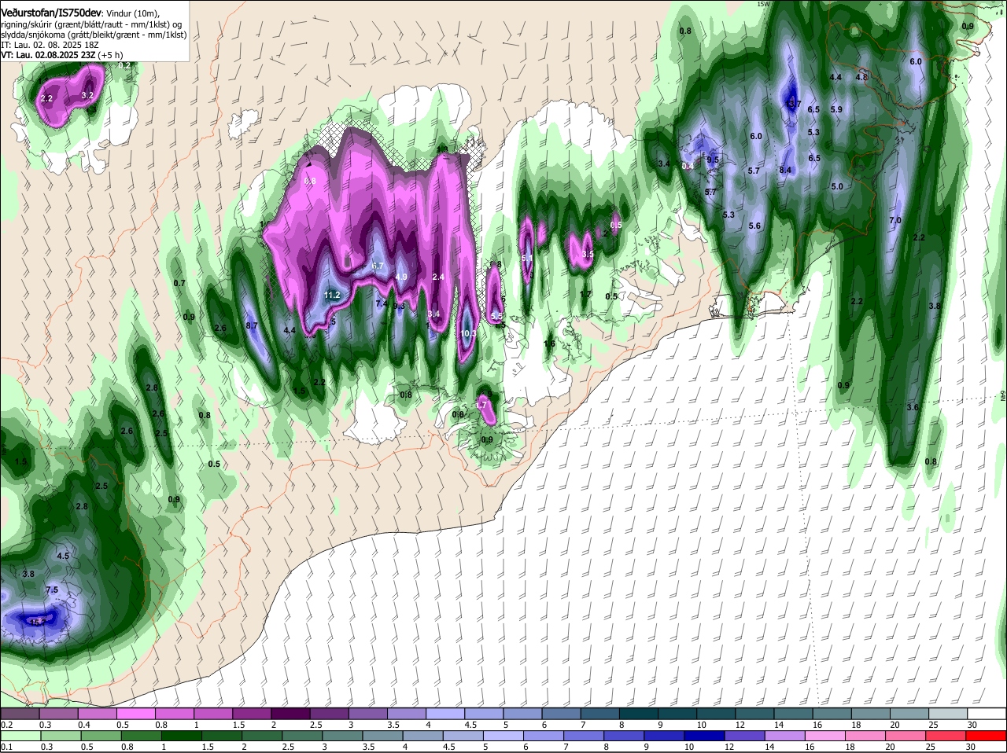Click the 5.6 precipitation value on the map

[x=754, y=226]
